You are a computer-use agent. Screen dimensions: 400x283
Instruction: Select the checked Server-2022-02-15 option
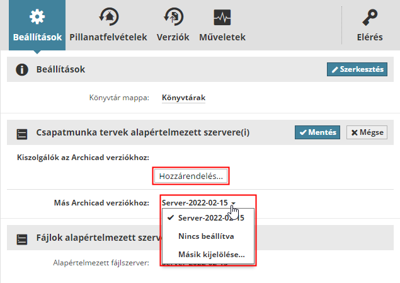pos(211,218)
